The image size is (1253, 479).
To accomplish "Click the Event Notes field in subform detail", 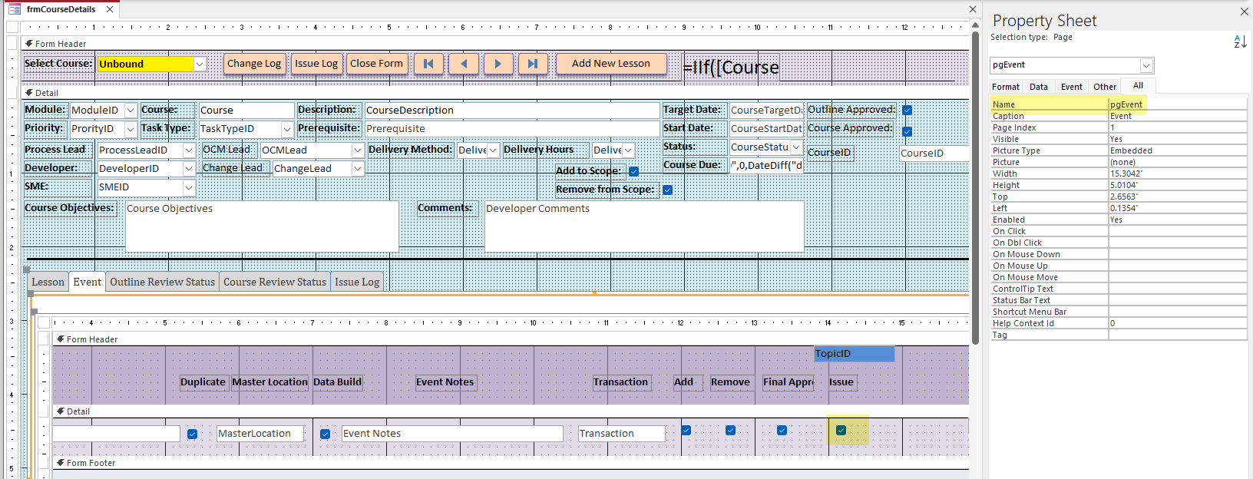I will click(x=452, y=434).
